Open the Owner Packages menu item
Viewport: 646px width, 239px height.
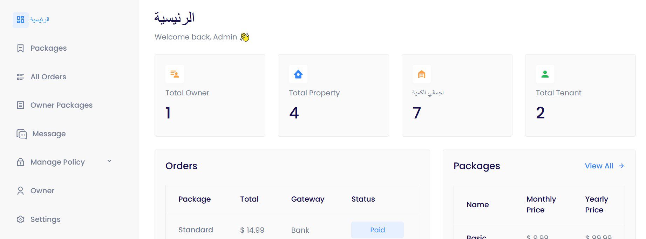tap(61, 105)
